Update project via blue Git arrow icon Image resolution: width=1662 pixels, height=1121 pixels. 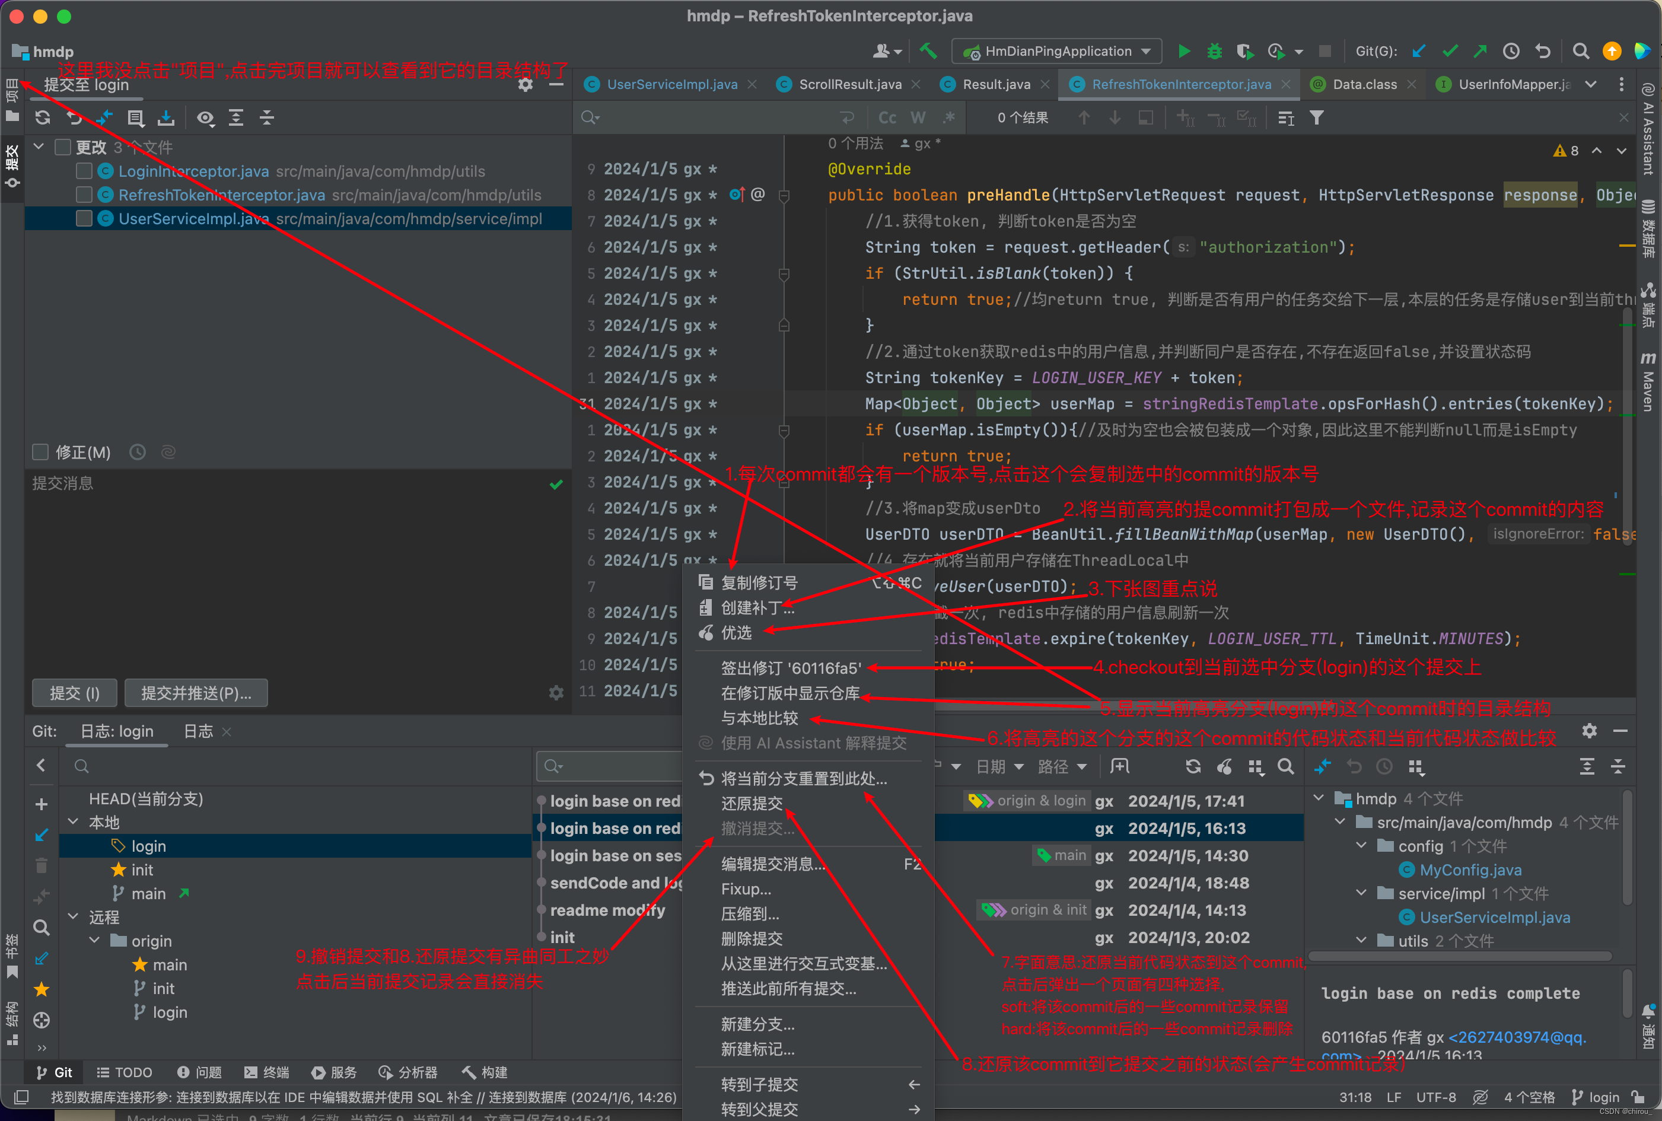1419,51
